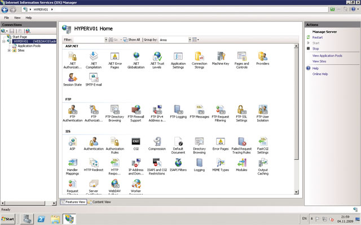Open FTP Firewall Support feature
The width and height of the screenshot is (361, 225).
pos(136,113)
